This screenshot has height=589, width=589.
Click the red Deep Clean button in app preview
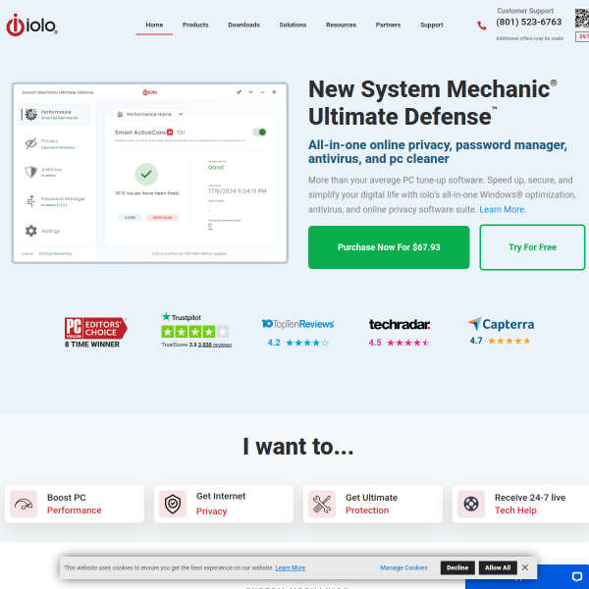click(x=162, y=218)
